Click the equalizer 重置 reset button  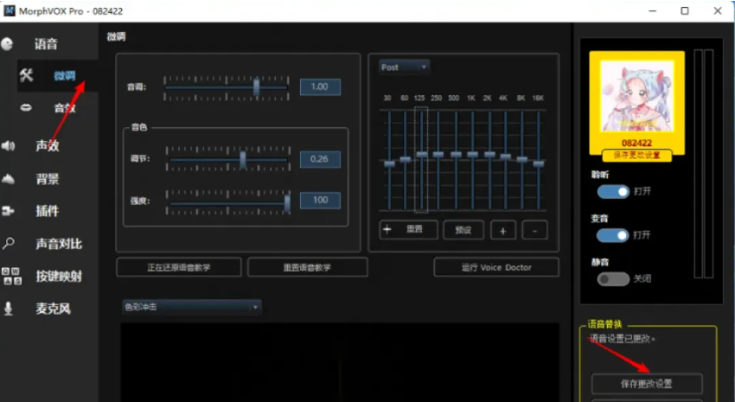coord(409,230)
